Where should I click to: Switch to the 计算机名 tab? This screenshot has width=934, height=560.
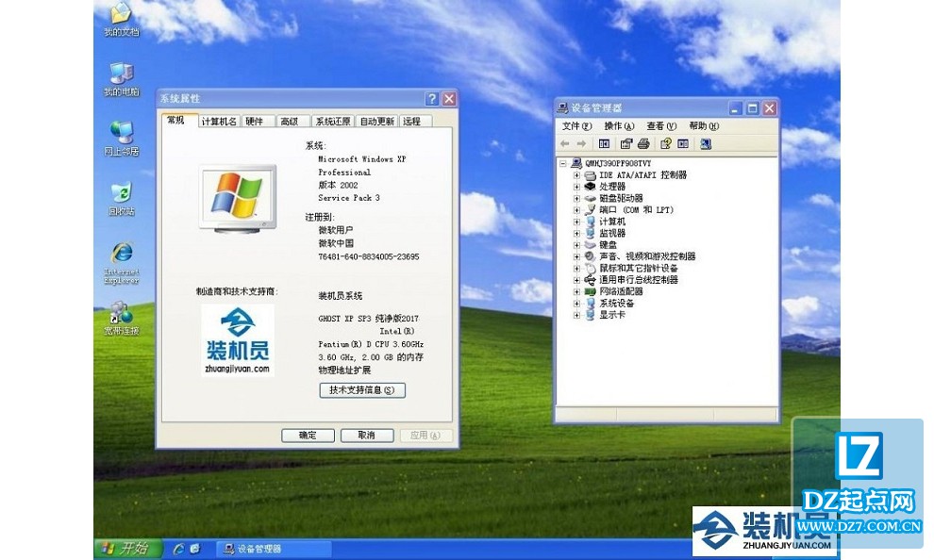coord(219,121)
